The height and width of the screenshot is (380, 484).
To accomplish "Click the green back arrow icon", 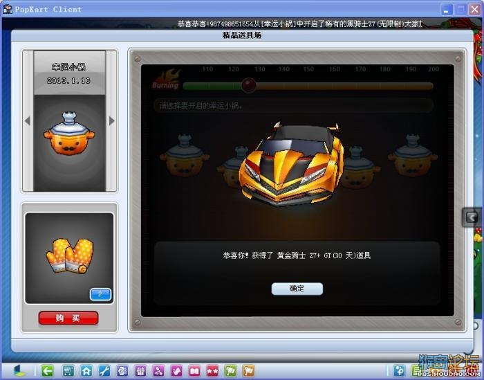I will (x=47, y=371).
